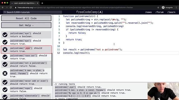179x100 pixels.
Task: Click code line 1 function palindrome(str)
Action: coord(81,16)
